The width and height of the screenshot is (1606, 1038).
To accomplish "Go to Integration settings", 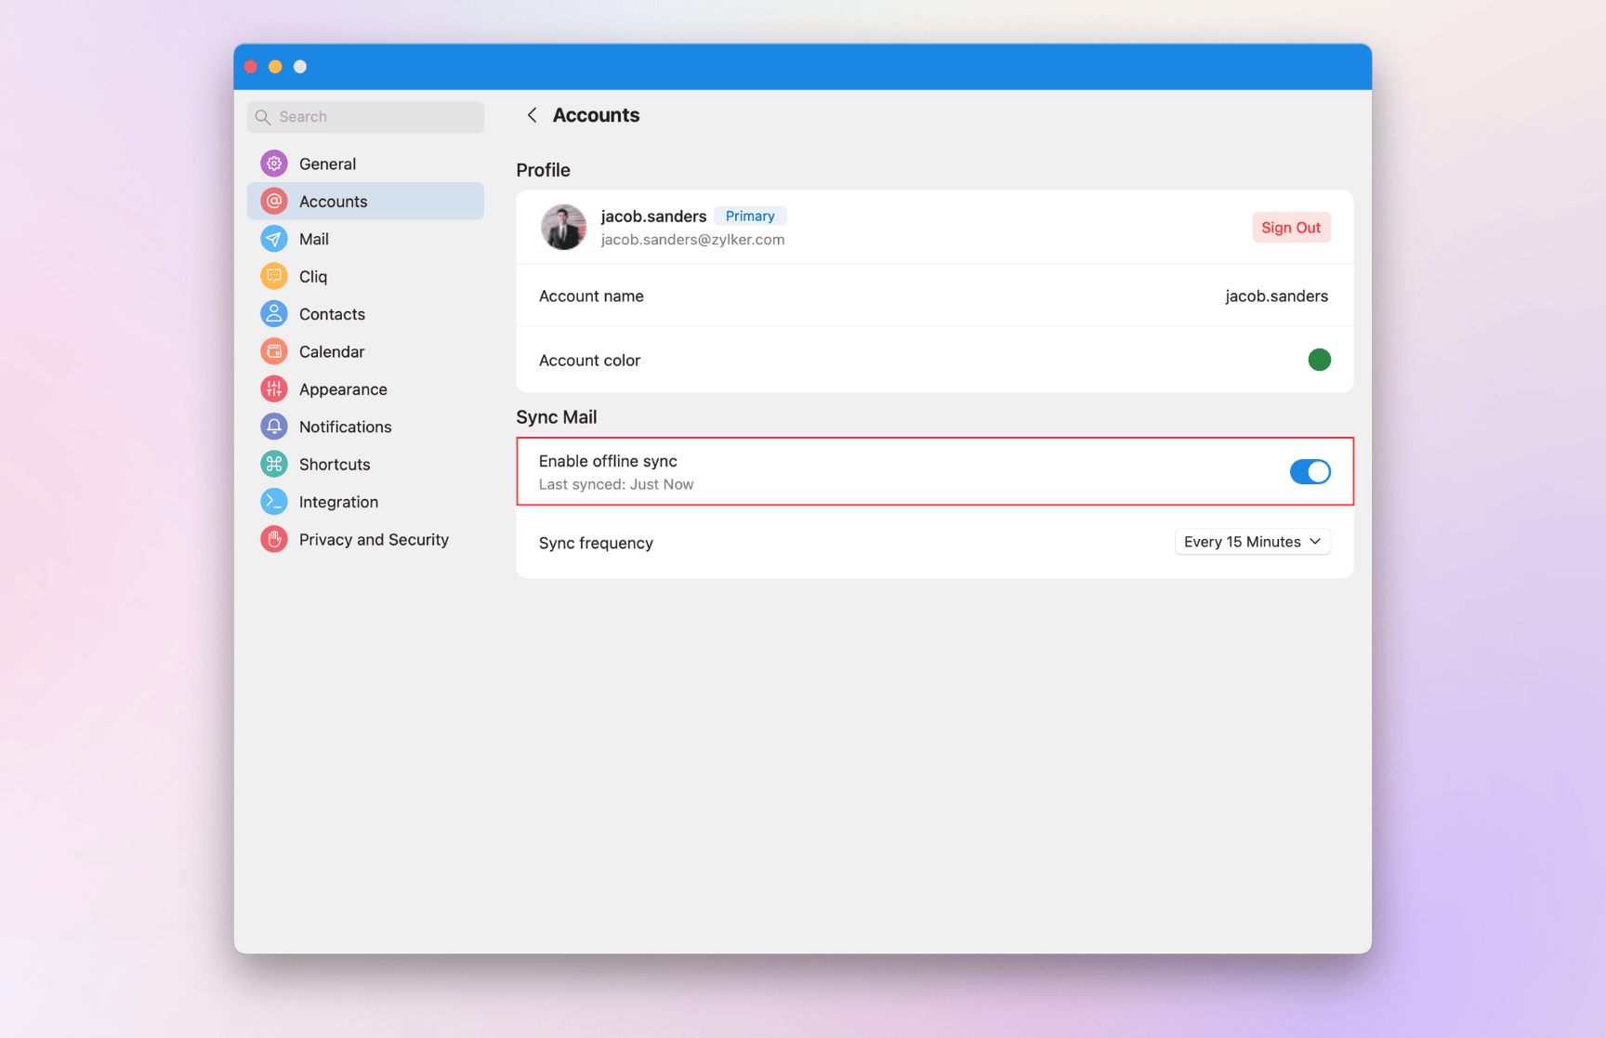I will tap(366, 502).
